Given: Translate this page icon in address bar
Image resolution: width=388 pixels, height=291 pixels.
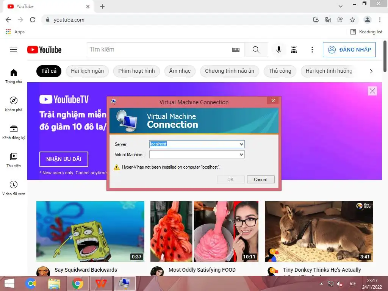Looking at the screenshot, I should pos(328,20).
